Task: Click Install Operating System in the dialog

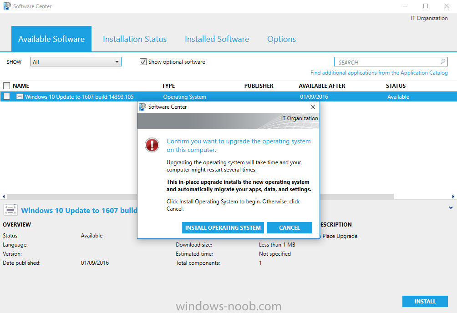Action: (x=223, y=227)
